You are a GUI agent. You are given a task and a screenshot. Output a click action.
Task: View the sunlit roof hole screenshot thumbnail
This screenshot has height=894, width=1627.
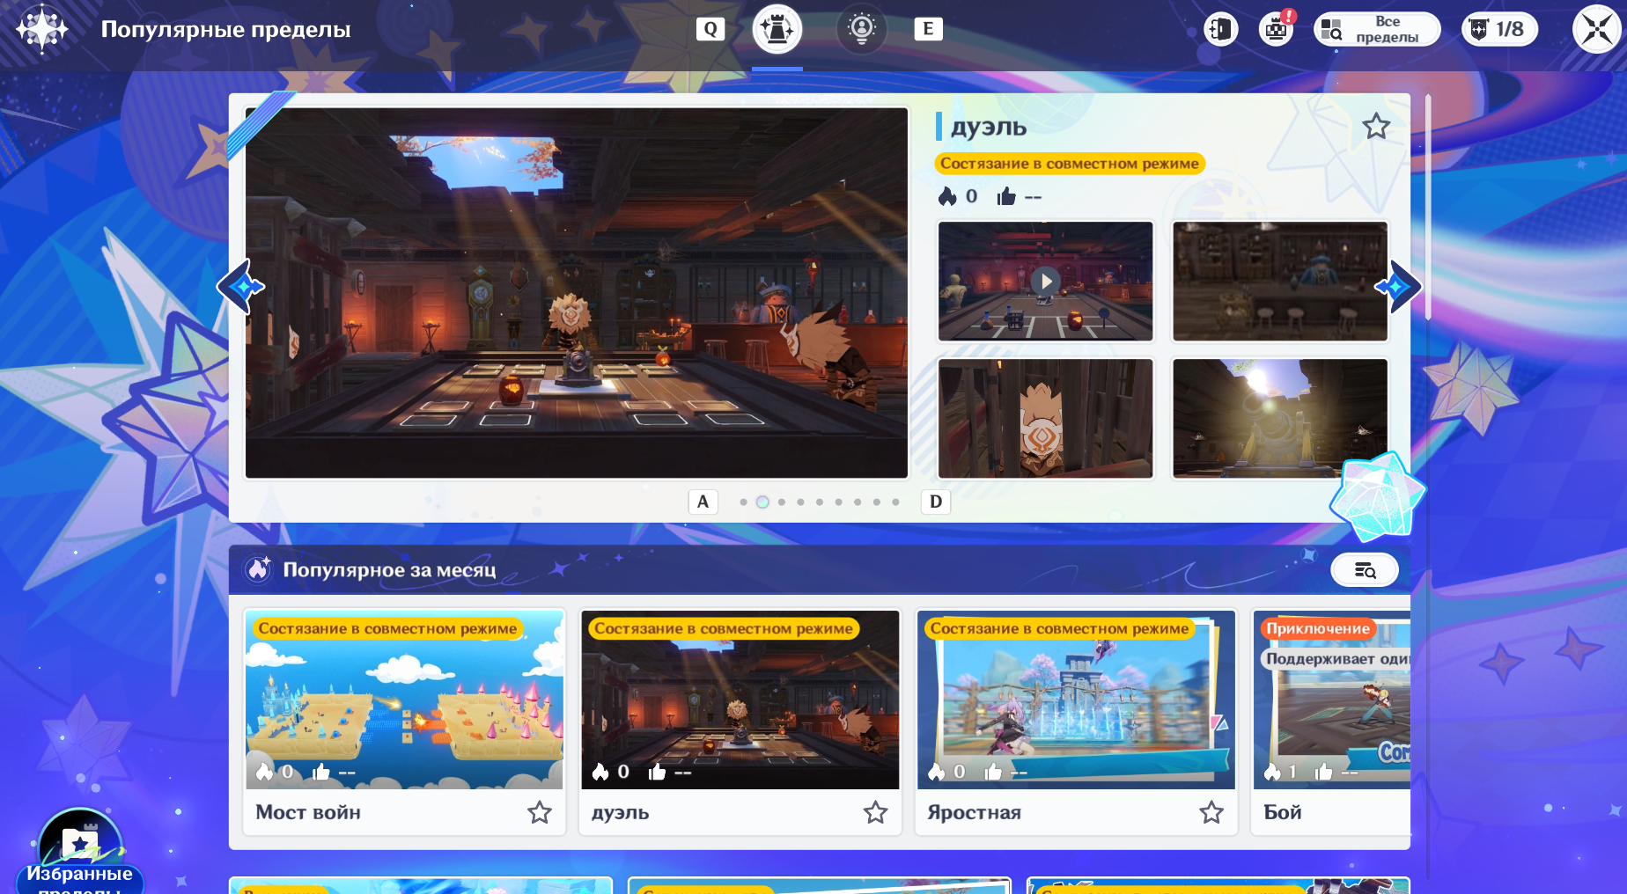tap(1280, 418)
